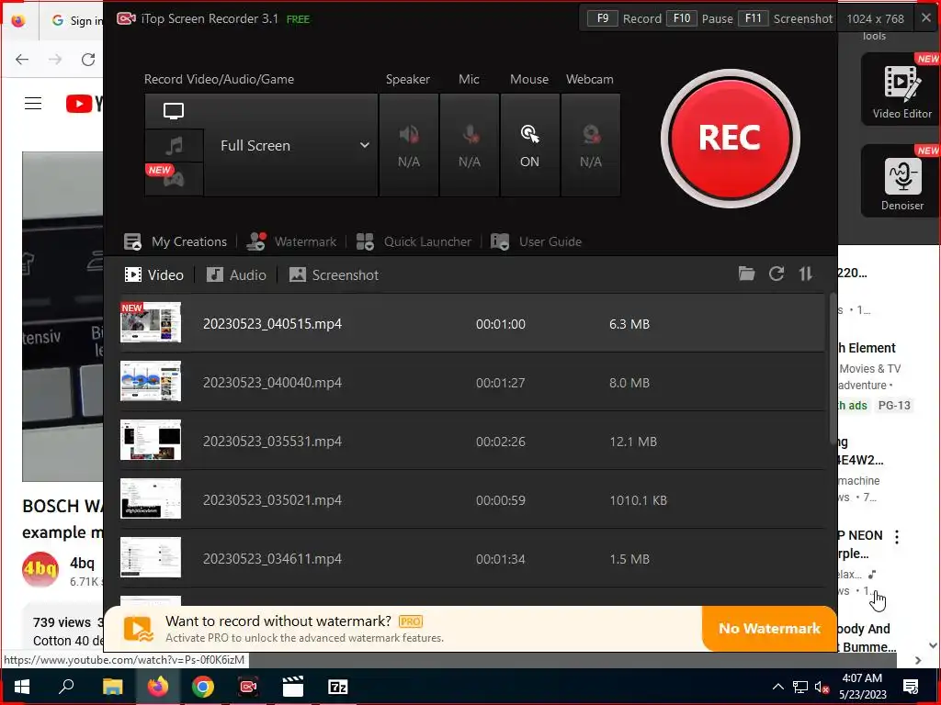Open thumbnail of 20230523_040515.mp4
Screen dimensions: 941x705
[x=151, y=322]
